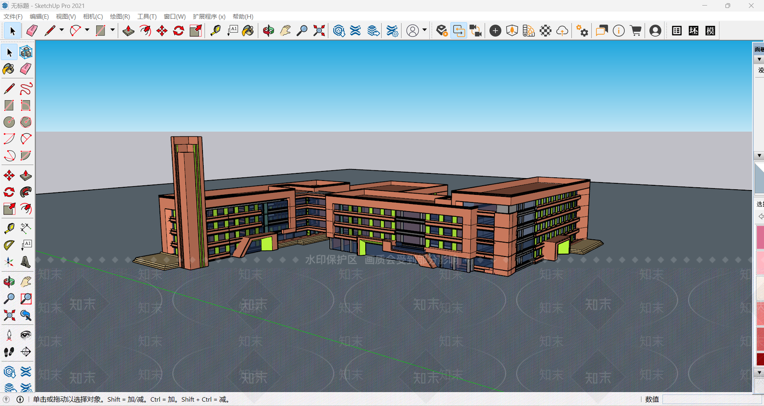Image resolution: width=764 pixels, height=406 pixels.
Task: Click the 坯 button in top toolbar
Action: tap(693, 31)
